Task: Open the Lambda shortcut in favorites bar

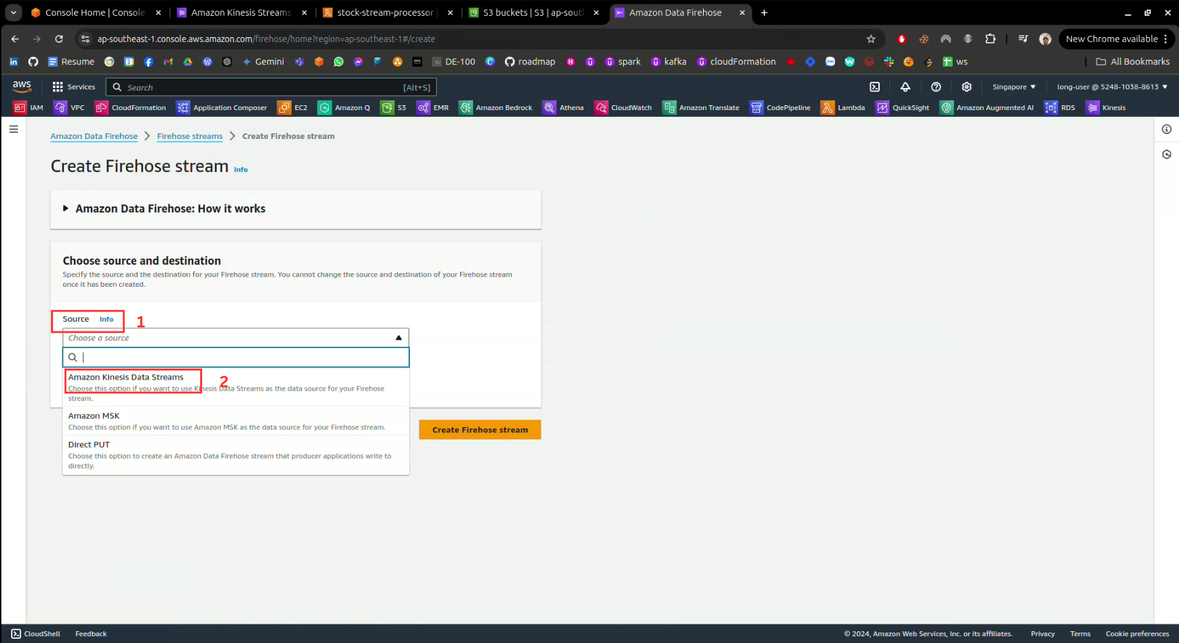Action: click(843, 107)
